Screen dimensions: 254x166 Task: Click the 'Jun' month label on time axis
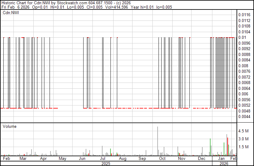click(82, 158)
